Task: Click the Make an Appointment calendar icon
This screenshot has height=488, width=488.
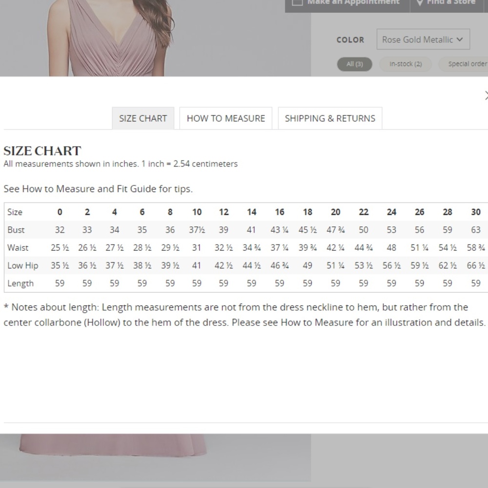Action: click(297, 2)
